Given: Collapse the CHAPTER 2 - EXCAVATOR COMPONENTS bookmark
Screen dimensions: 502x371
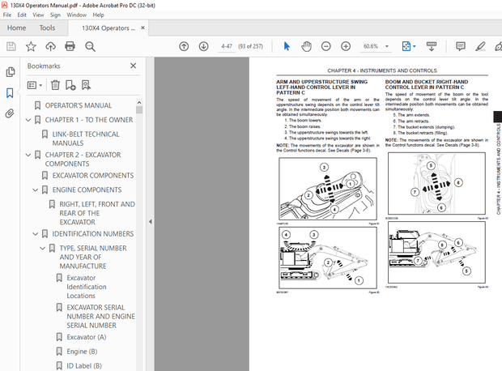Looking at the screenshot, I should (28, 155).
